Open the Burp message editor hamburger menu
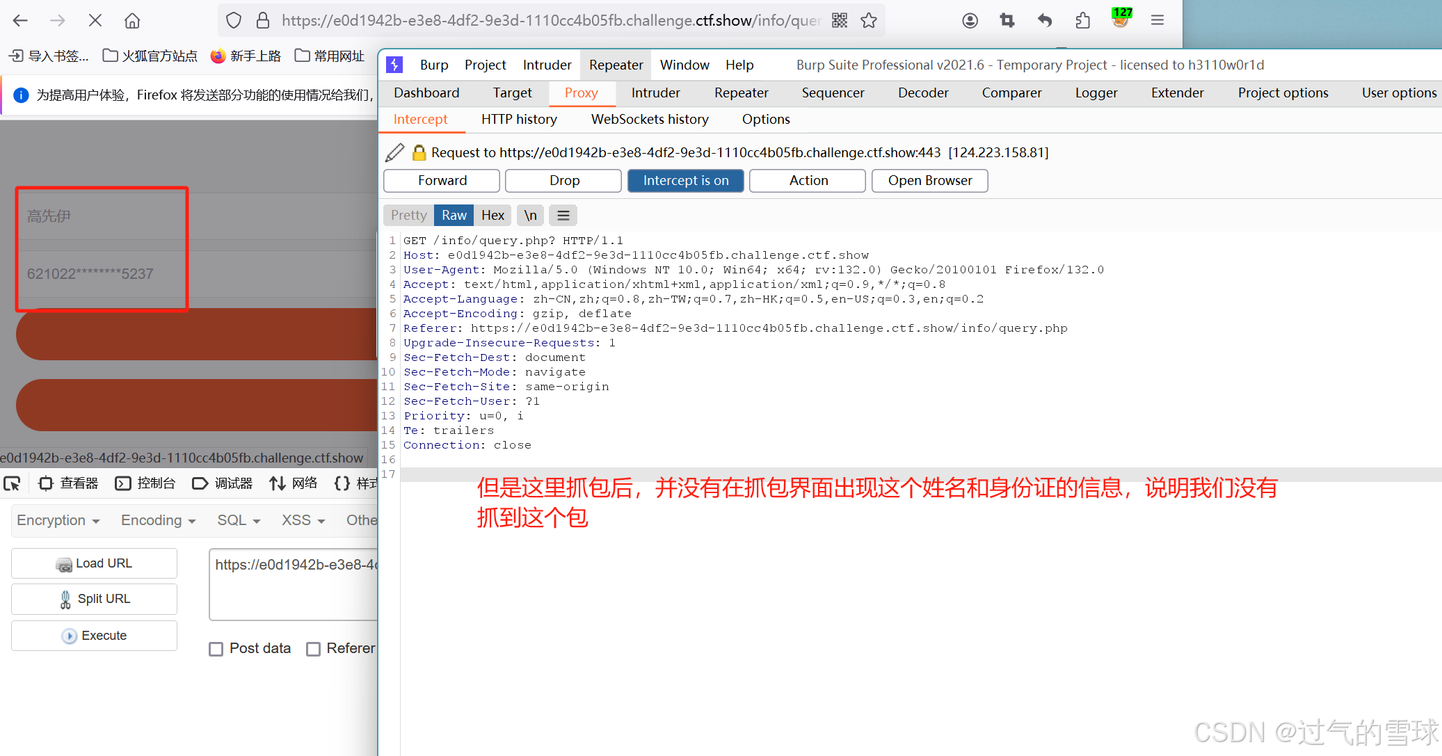This screenshot has width=1442, height=756. click(x=563, y=216)
